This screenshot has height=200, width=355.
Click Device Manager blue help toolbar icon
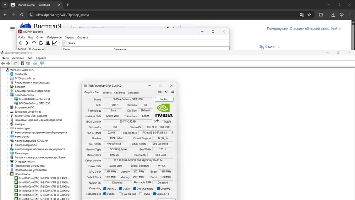[22, 64]
